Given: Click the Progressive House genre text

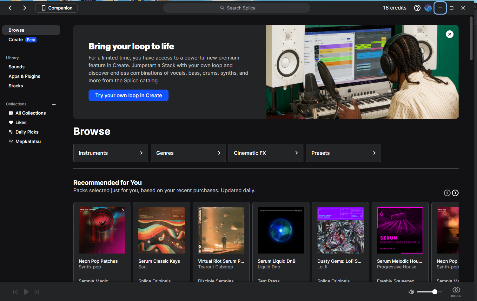Looking at the screenshot, I should tap(396, 267).
